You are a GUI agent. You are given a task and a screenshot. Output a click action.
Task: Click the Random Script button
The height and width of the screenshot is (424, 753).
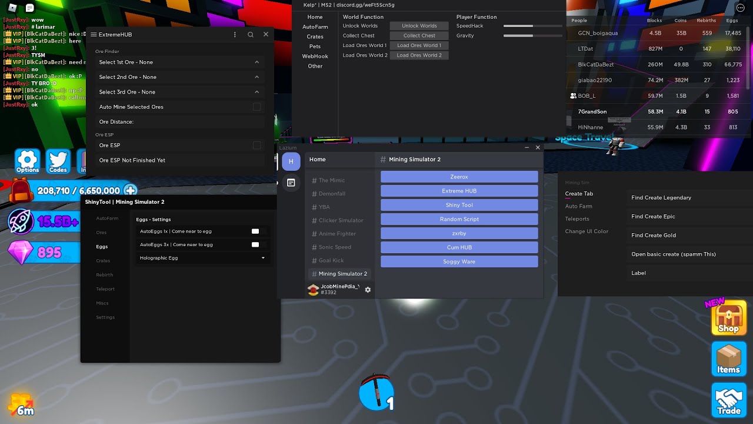point(459,219)
